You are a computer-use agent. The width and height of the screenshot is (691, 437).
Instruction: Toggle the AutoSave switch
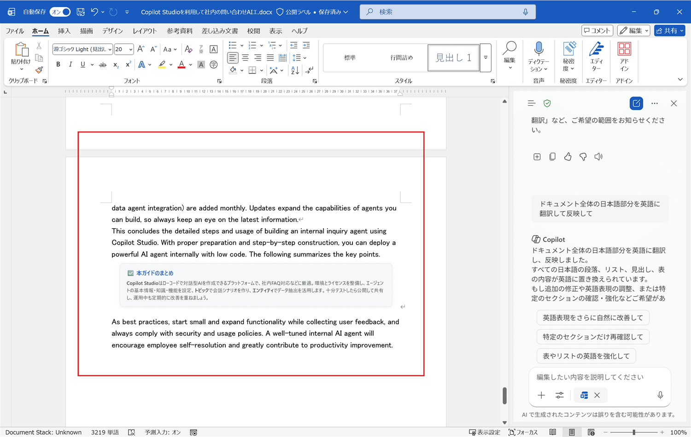60,12
